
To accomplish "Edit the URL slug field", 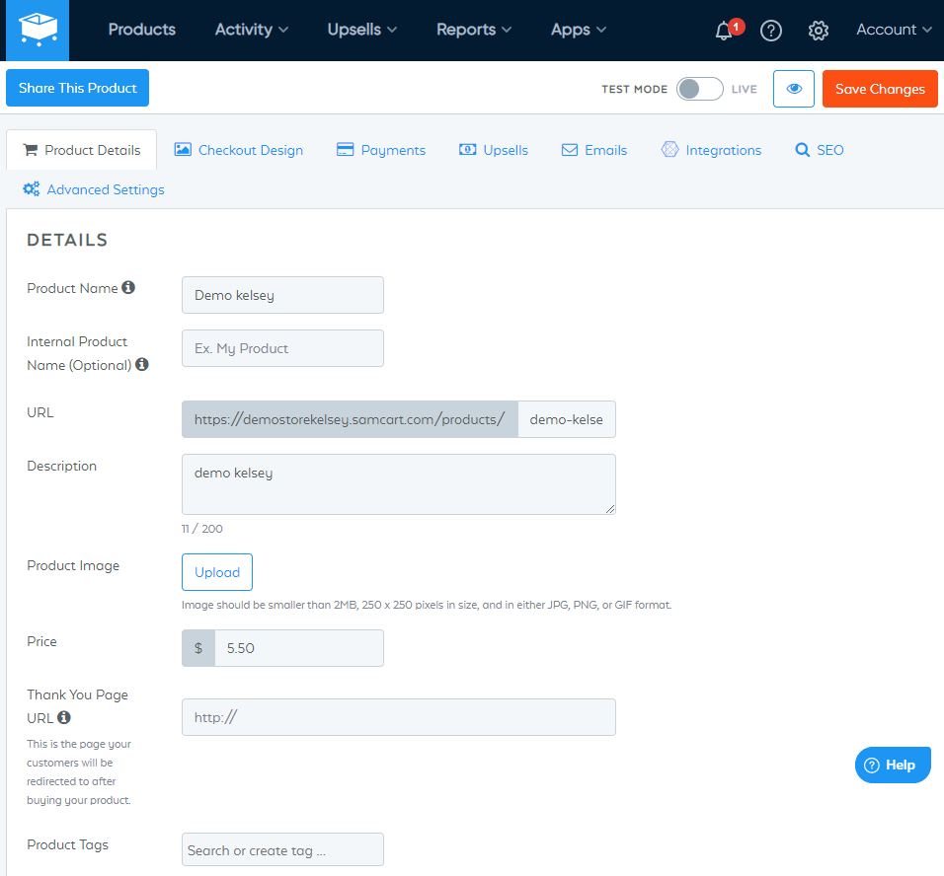I will [567, 419].
